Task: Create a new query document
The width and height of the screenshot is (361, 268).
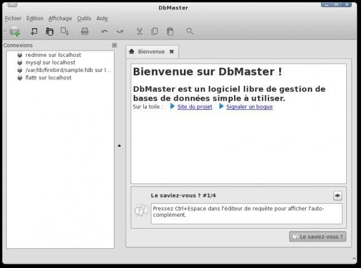Action: tap(34, 32)
